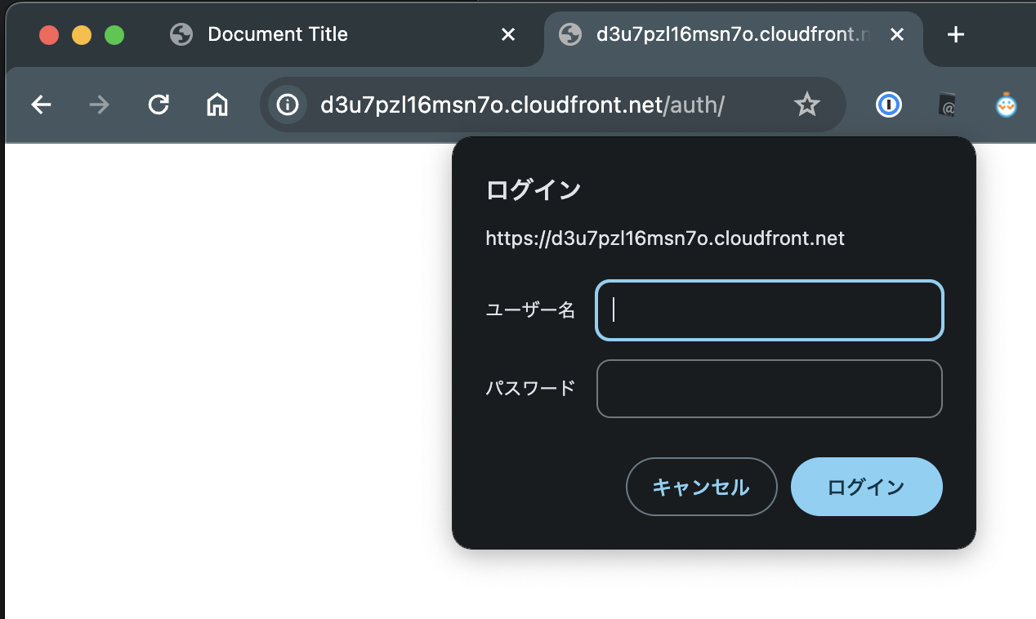Open the site information panel
The width and height of the screenshot is (1036, 619).
[x=288, y=105]
